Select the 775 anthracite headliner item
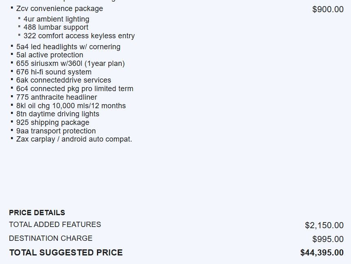 click(x=57, y=97)
